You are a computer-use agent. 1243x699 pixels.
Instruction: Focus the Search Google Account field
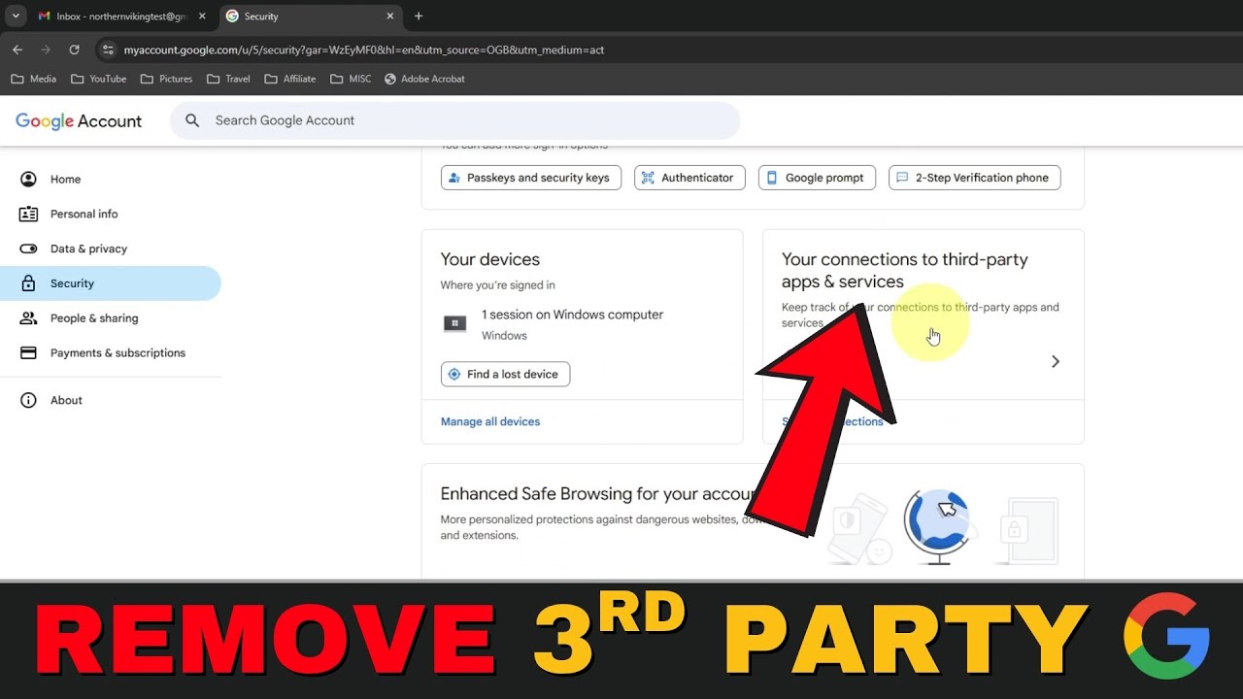454,120
